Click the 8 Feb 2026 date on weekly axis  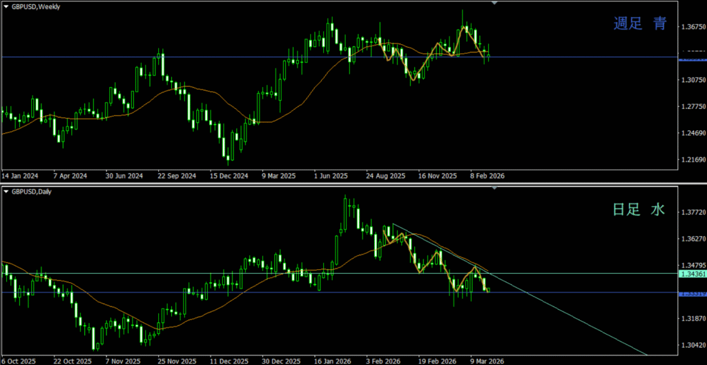tap(485, 176)
